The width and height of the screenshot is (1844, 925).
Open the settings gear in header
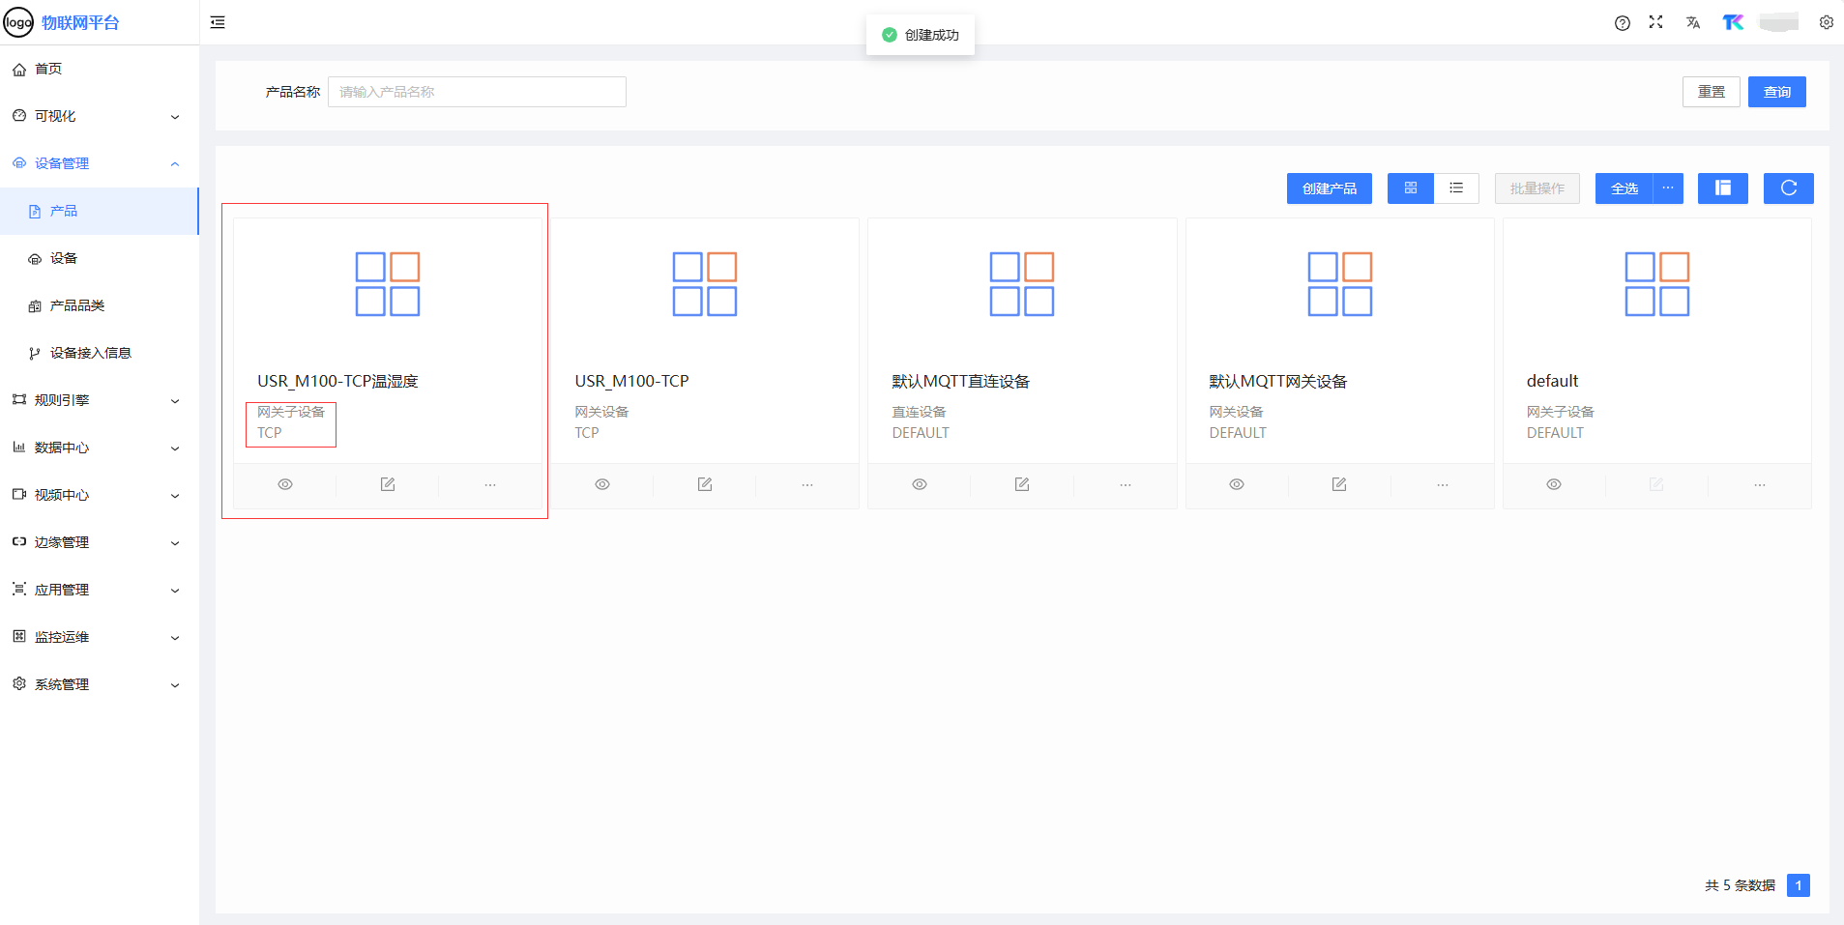(x=1826, y=22)
